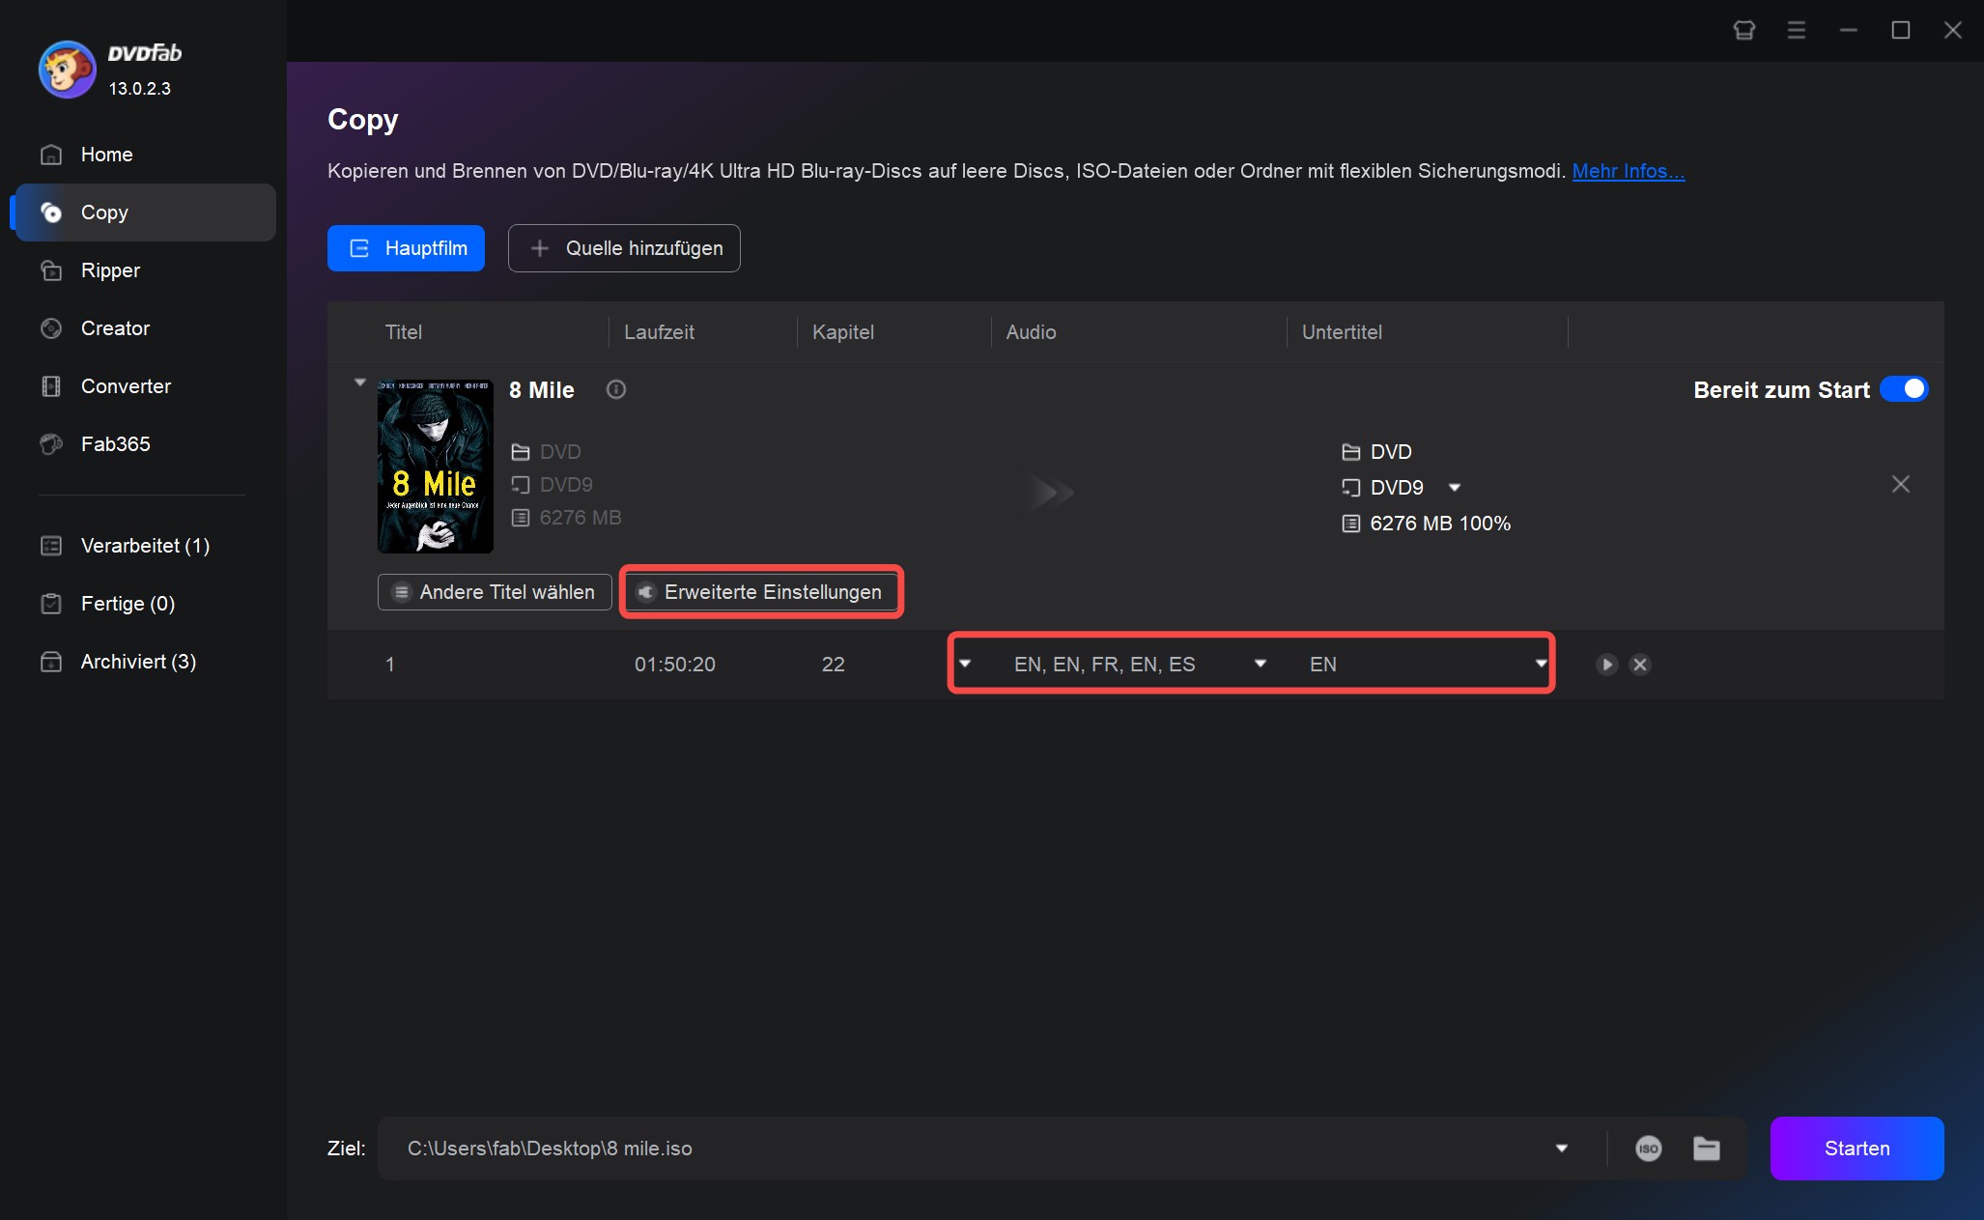Open the hamburger menu in title bar
Viewport: 1984px width, 1220px height.
[x=1796, y=30]
